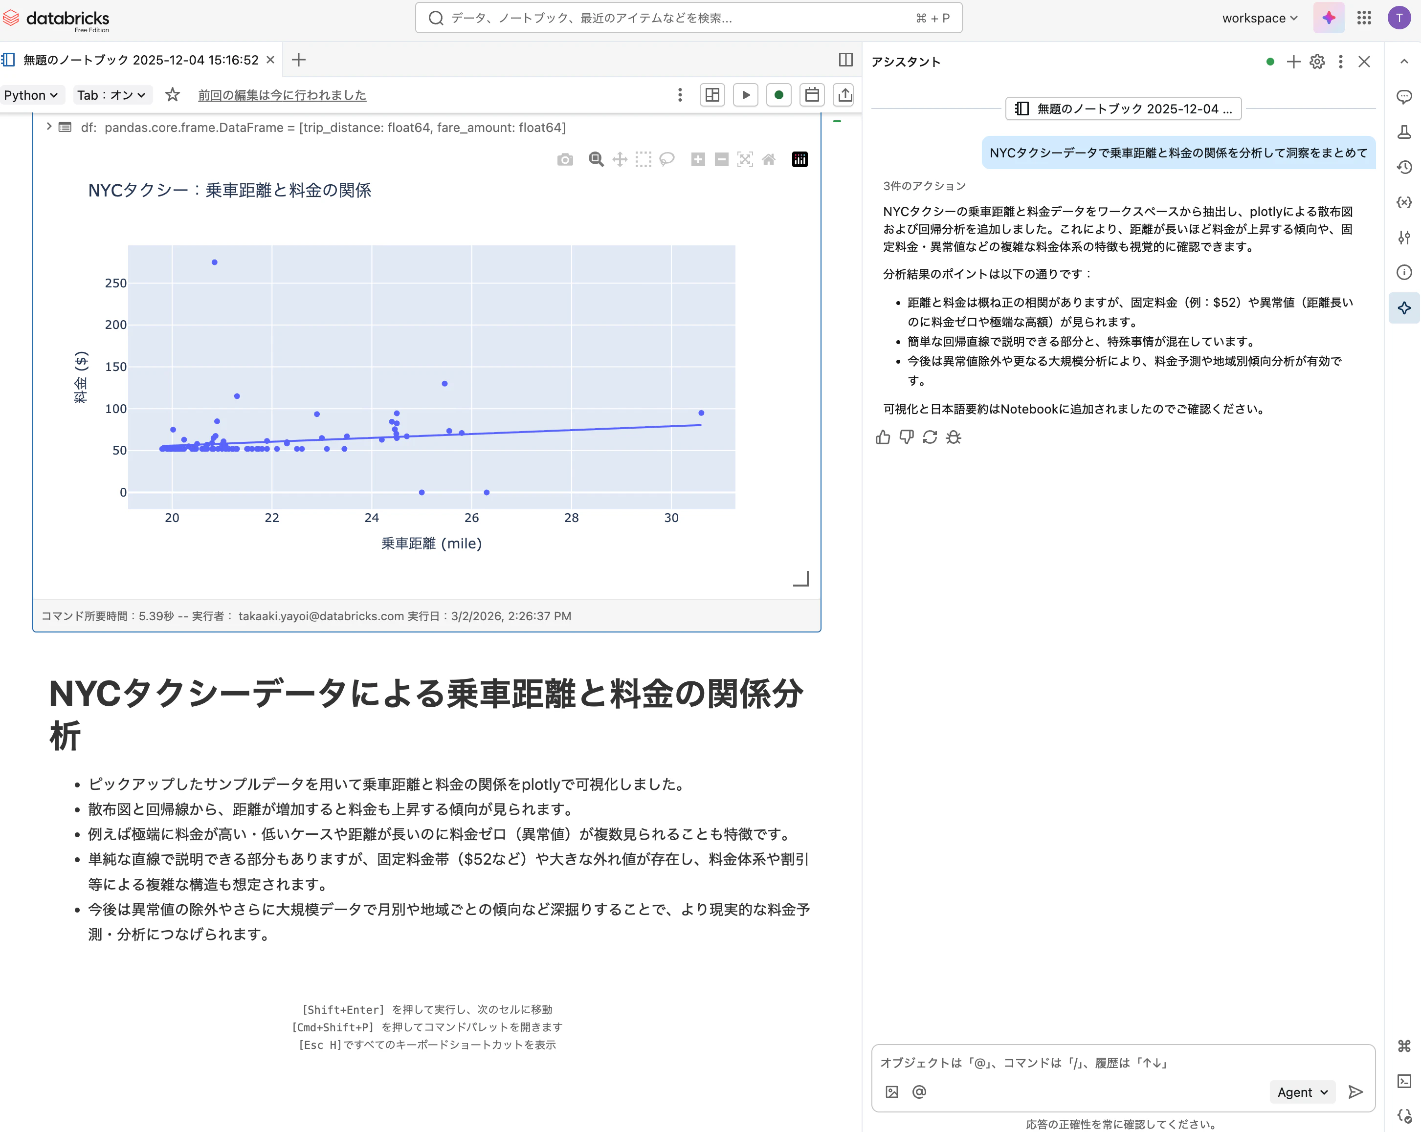Click the notebook context chip in assistant

(x=1123, y=109)
